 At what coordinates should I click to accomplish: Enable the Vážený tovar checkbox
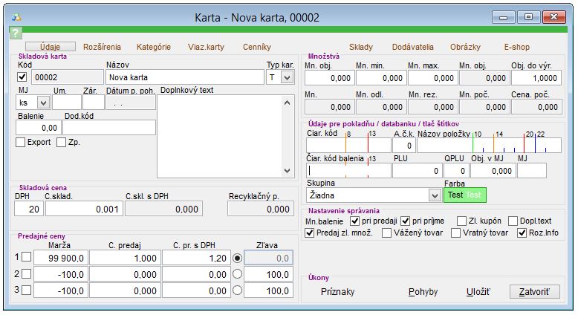(386, 233)
